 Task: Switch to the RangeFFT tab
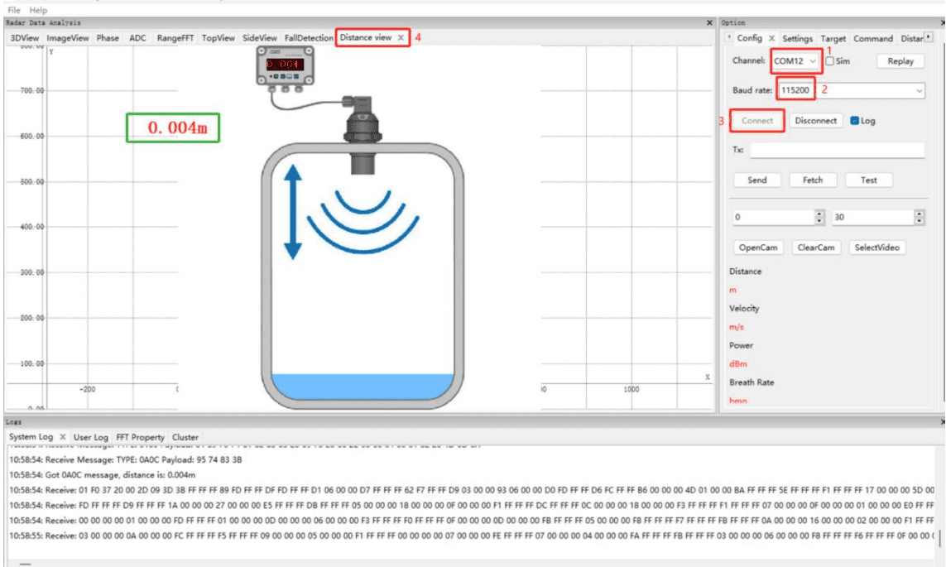175,38
